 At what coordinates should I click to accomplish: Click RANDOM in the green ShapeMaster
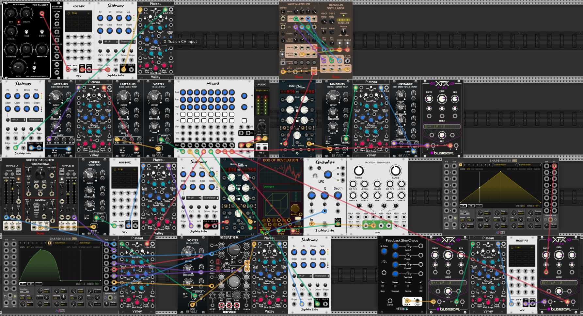pyautogui.click(x=96, y=247)
